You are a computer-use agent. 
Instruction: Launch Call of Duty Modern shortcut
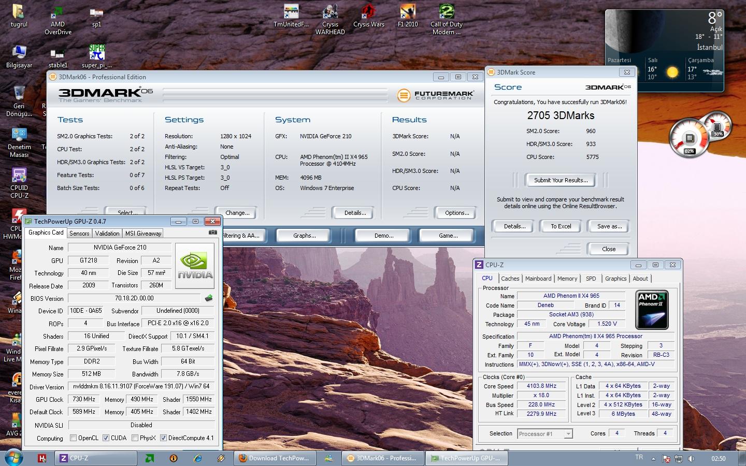click(x=447, y=19)
